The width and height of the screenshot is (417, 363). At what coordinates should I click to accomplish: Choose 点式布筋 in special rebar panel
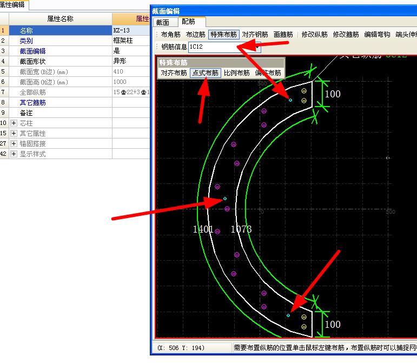[206, 73]
